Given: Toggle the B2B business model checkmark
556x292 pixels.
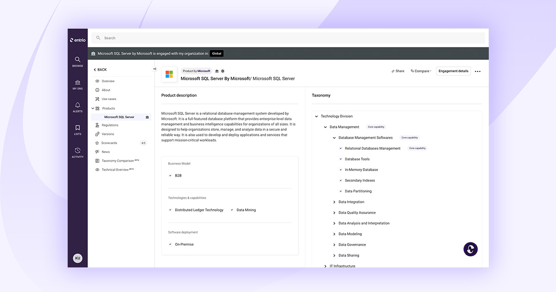Looking at the screenshot, I should [171, 176].
